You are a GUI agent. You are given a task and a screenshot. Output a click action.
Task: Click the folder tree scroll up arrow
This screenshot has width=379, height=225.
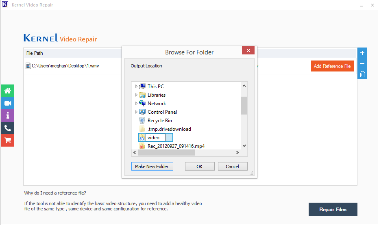click(x=244, y=86)
